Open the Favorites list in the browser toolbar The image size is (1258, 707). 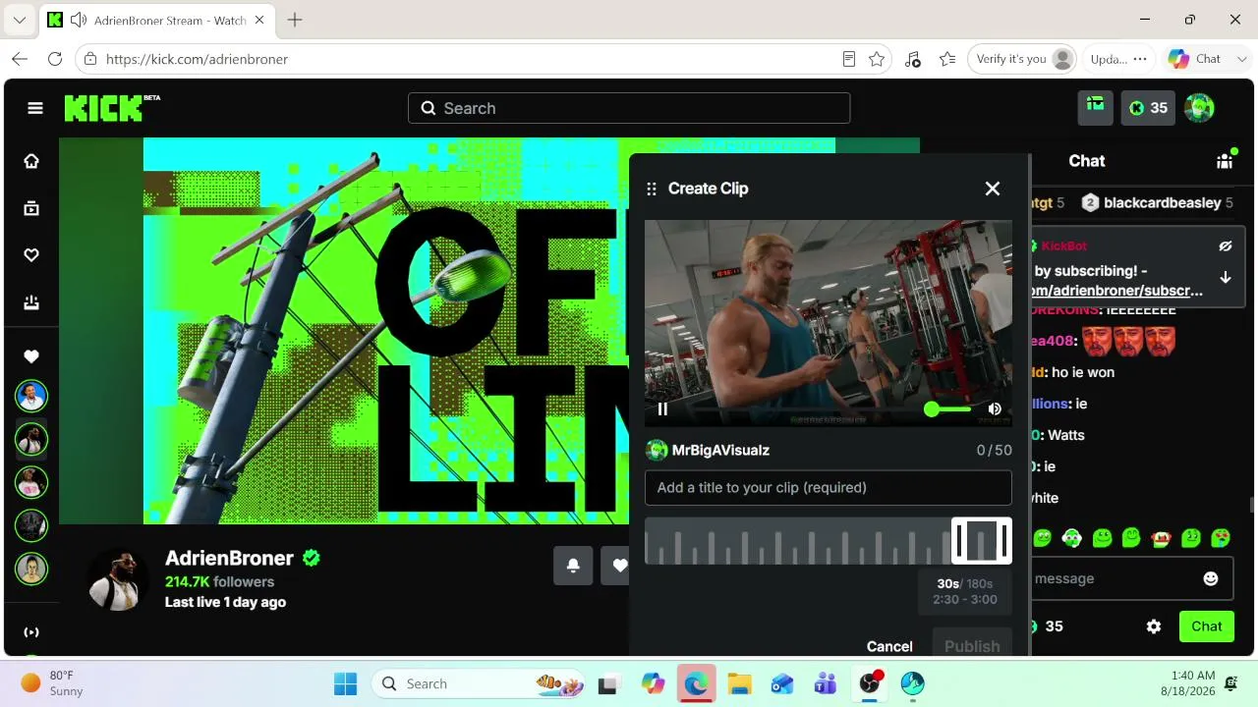click(947, 59)
